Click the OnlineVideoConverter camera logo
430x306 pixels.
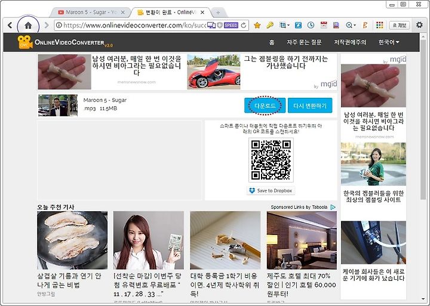(x=24, y=42)
